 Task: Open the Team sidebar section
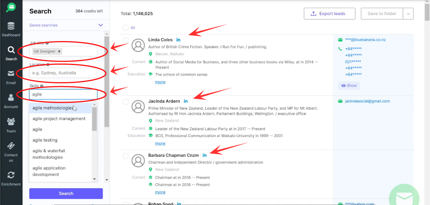point(11,125)
